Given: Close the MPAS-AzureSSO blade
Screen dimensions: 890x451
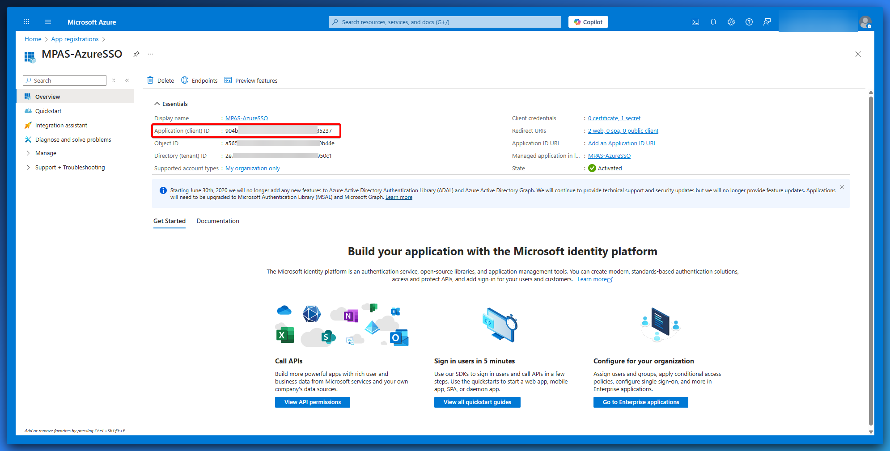Looking at the screenshot, I should coord(858,54).
